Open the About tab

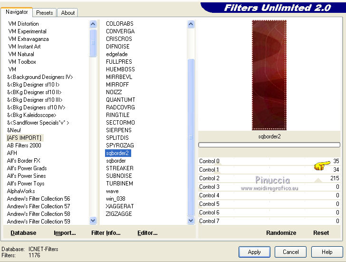tap(68, 13)
